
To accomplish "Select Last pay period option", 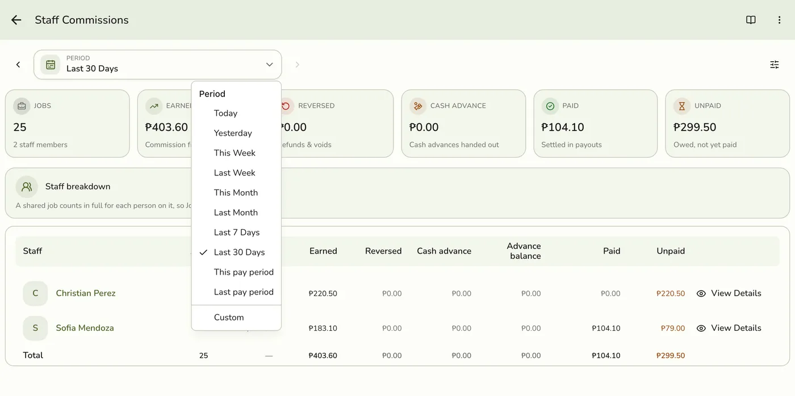I will coord(236,292).
